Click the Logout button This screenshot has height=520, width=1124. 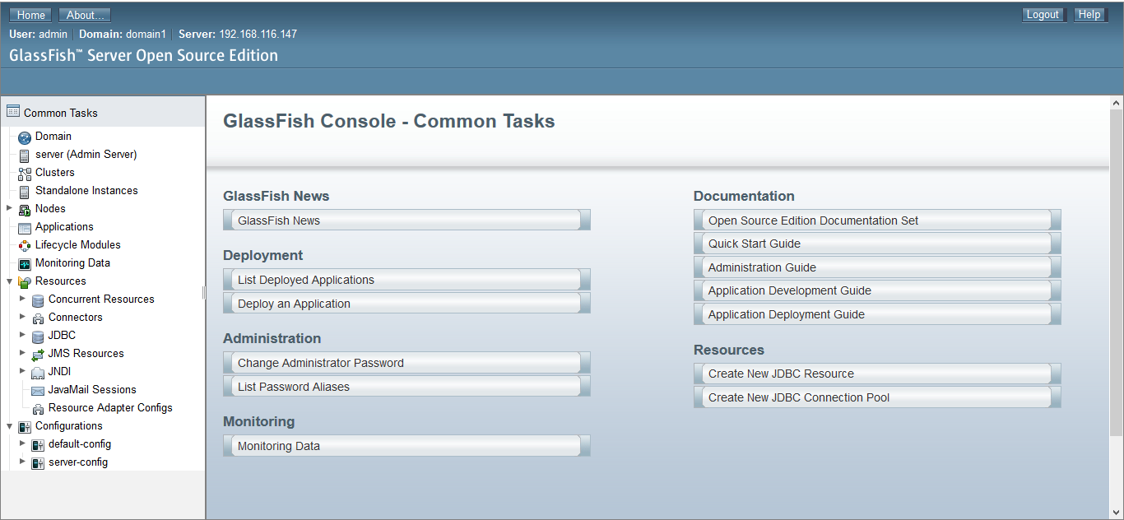click(x=1043, y=15)
